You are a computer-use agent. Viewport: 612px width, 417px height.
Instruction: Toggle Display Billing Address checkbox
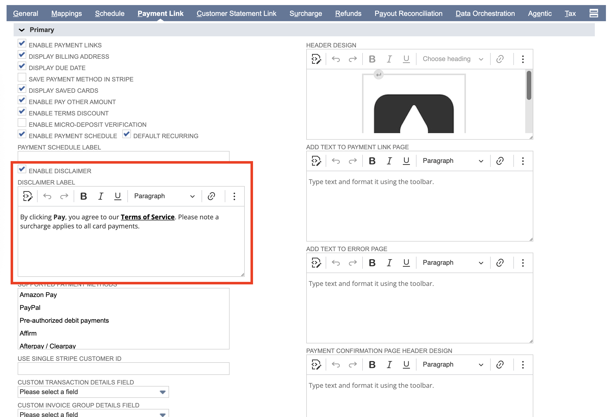(22, 54)
